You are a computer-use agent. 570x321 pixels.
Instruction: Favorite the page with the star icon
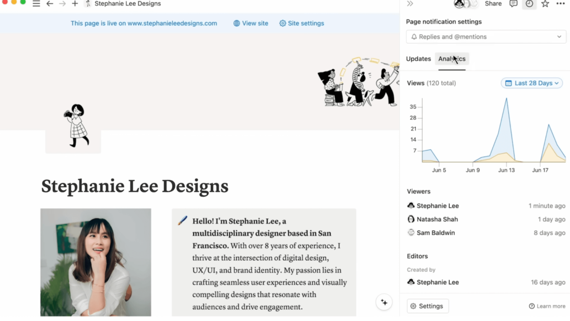(545, 4)
